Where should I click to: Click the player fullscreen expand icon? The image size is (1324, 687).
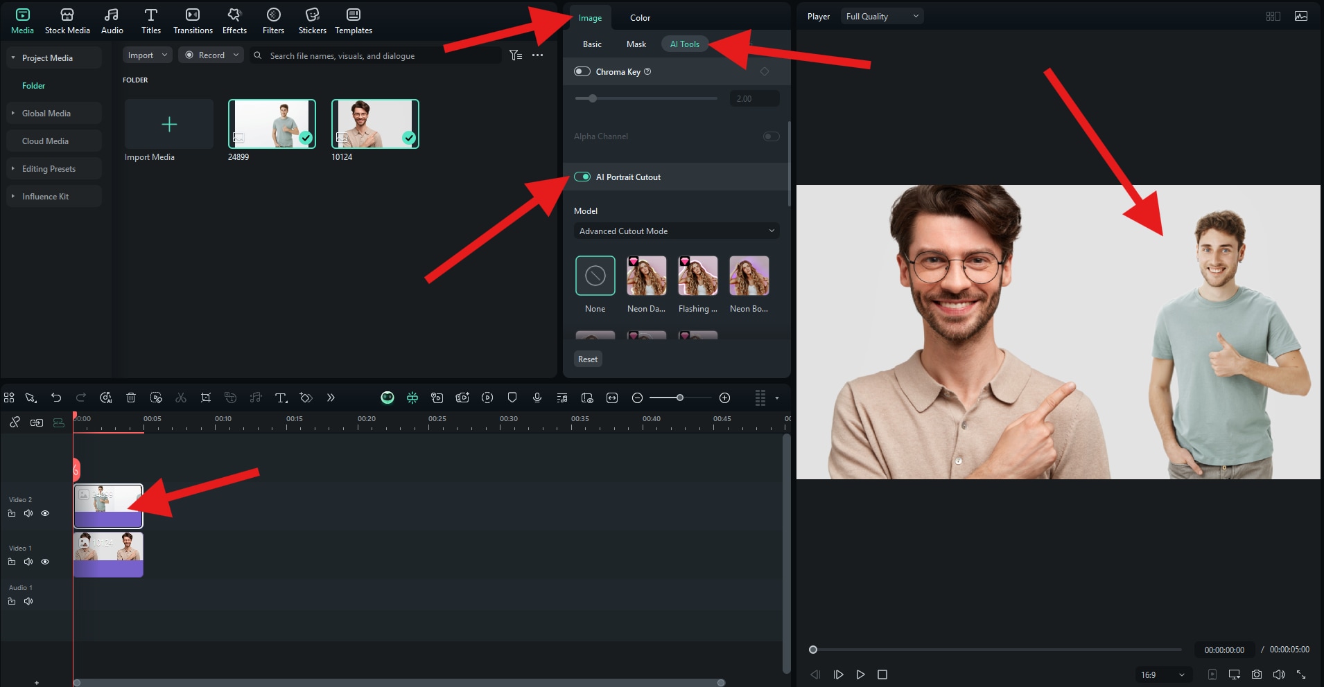point(1301,675)
